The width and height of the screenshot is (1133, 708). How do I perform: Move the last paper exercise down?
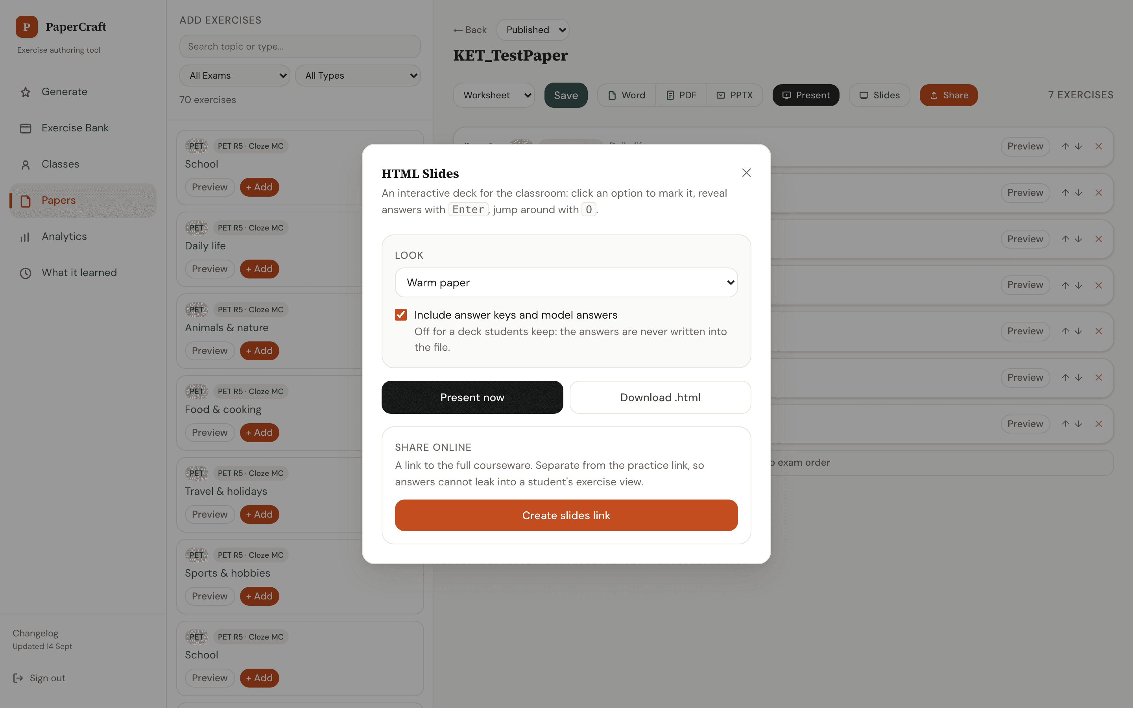(x=1078, y=424)
